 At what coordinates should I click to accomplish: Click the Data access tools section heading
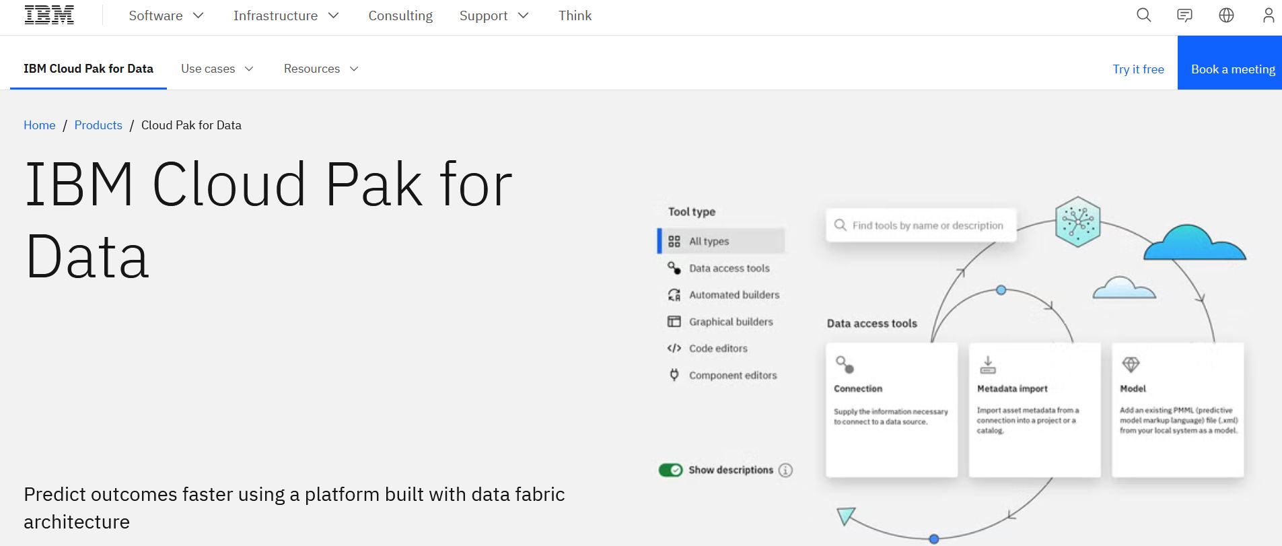point(871,323)
